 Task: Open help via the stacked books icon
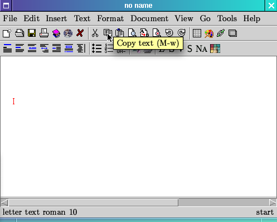point(56,33)
